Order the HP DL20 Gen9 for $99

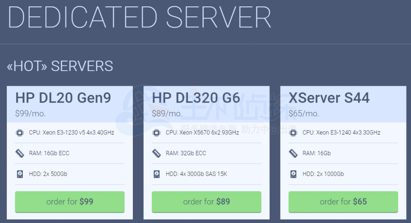(70, 202)
